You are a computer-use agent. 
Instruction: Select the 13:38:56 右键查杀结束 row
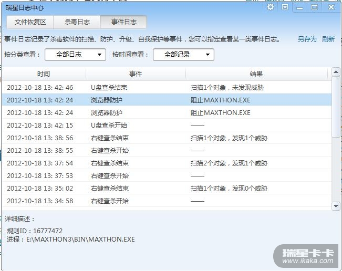(167, 138)
